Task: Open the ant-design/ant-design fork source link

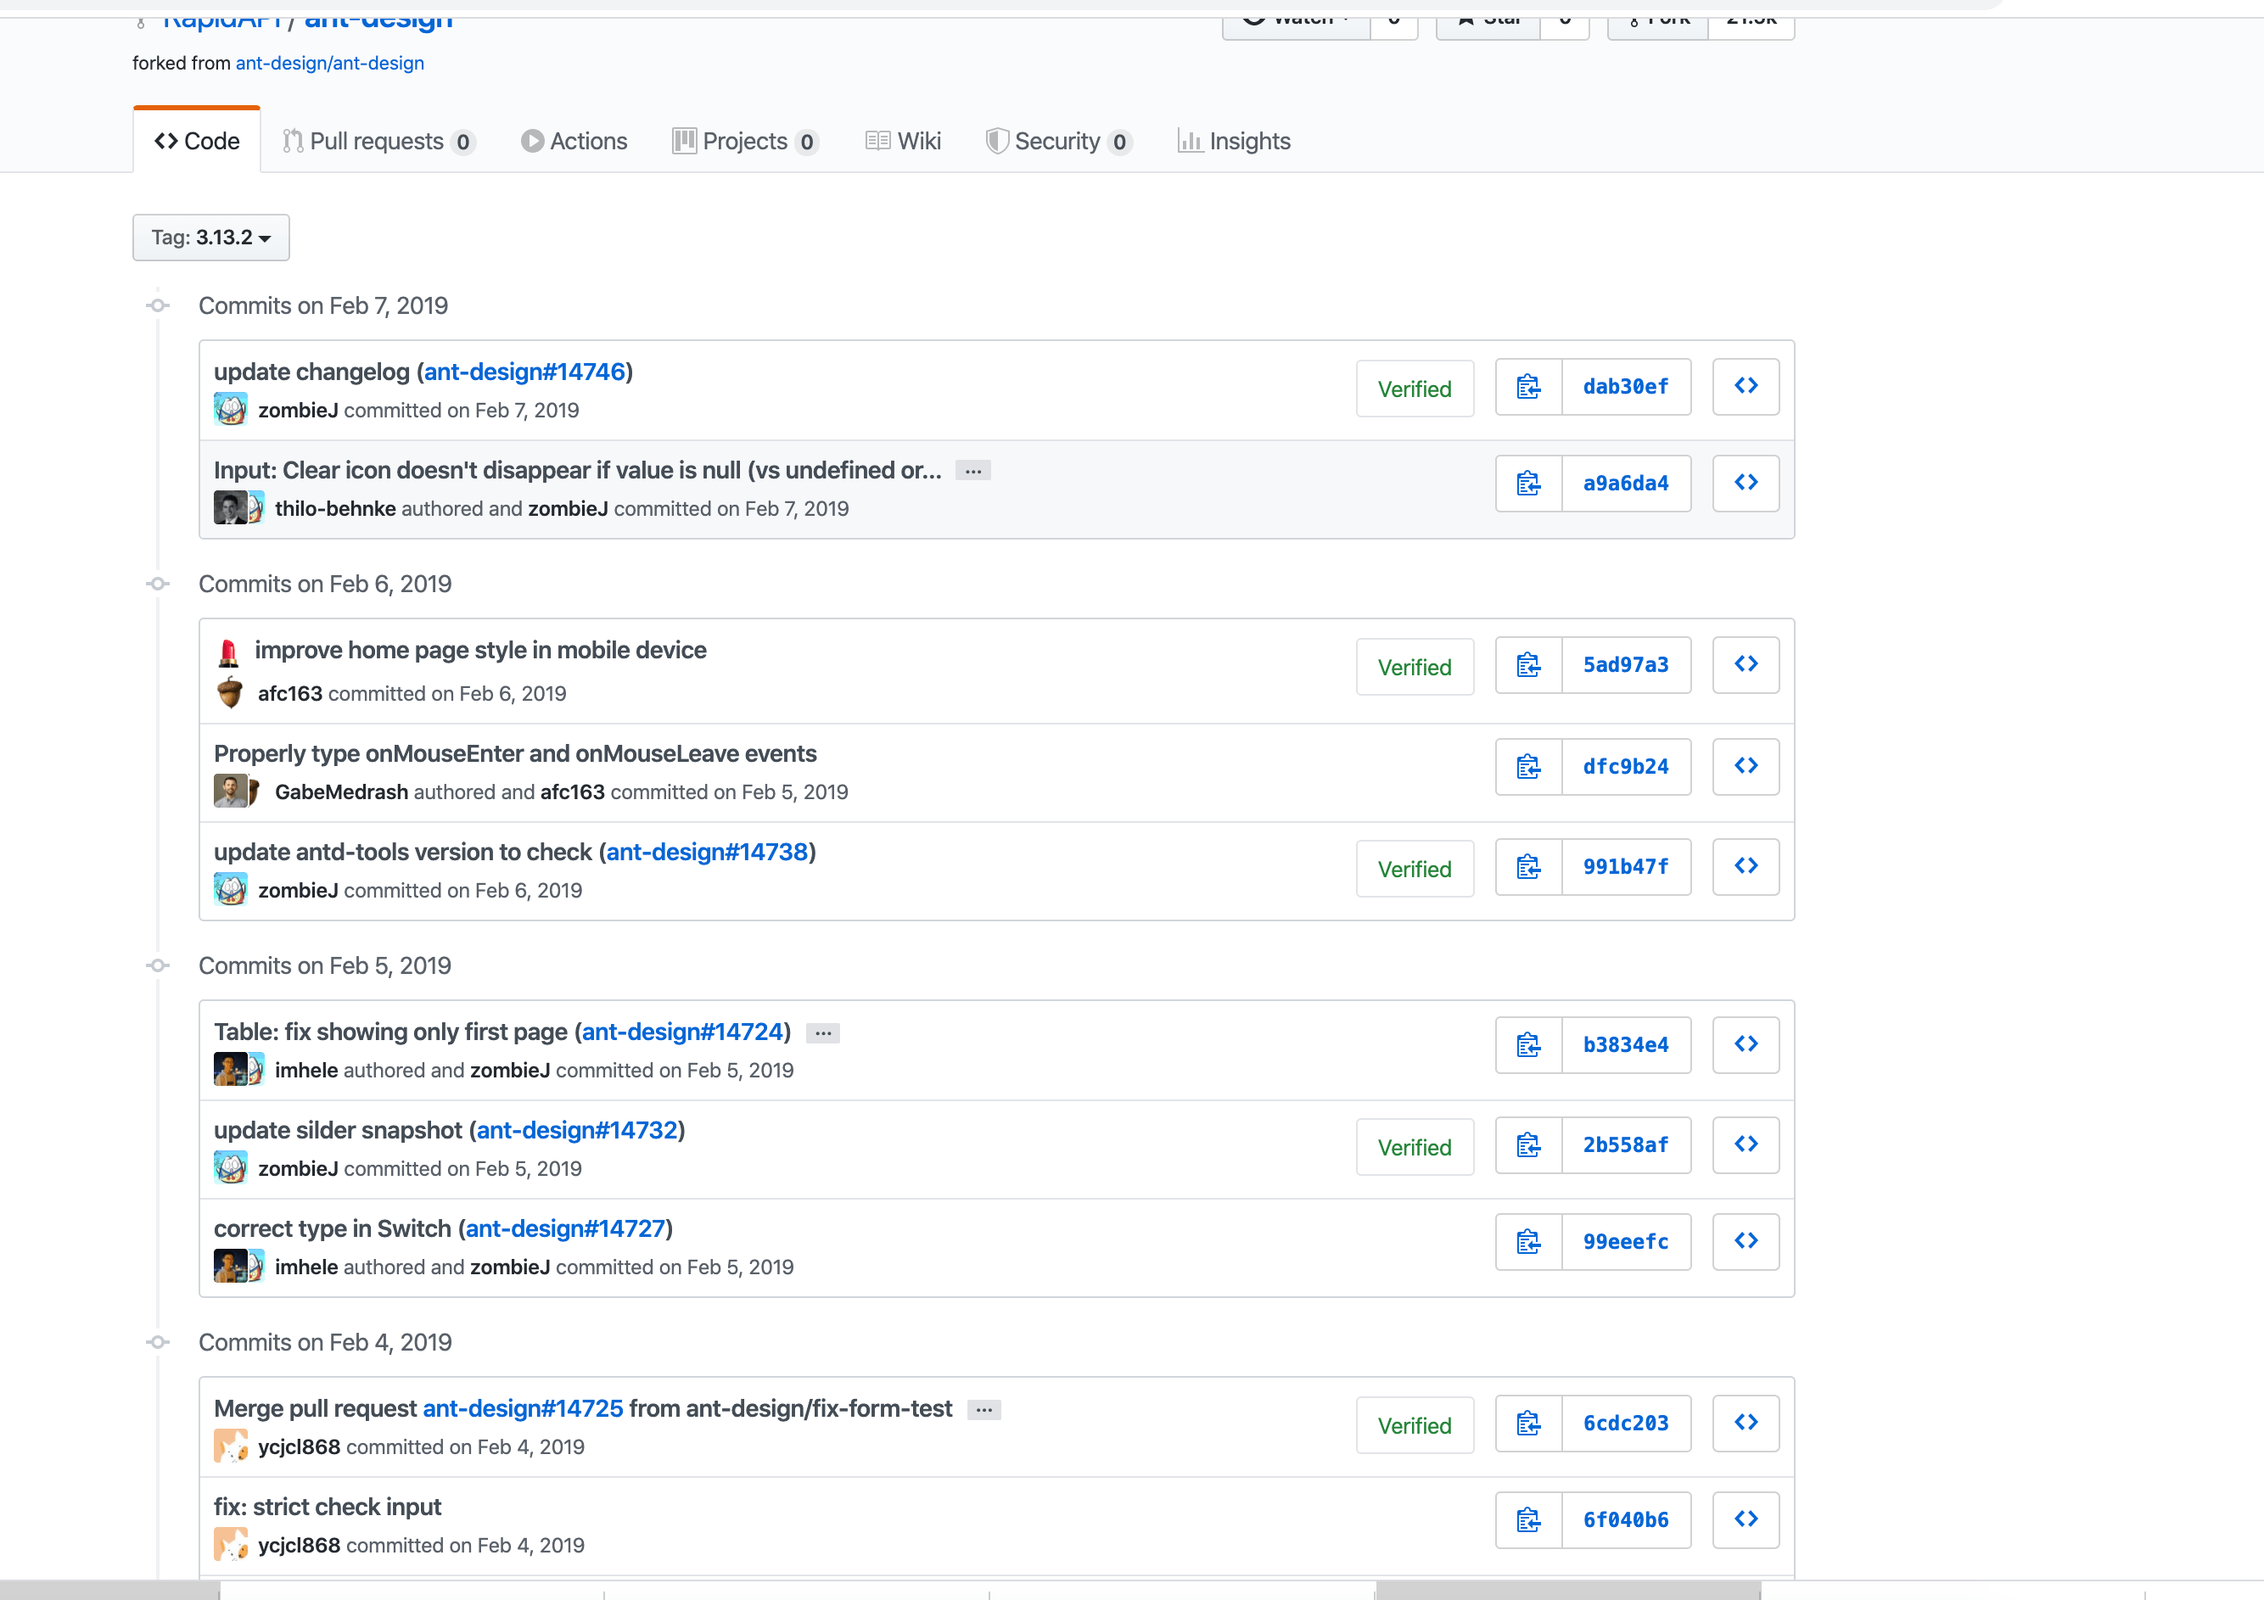Action: click(329, 63)
